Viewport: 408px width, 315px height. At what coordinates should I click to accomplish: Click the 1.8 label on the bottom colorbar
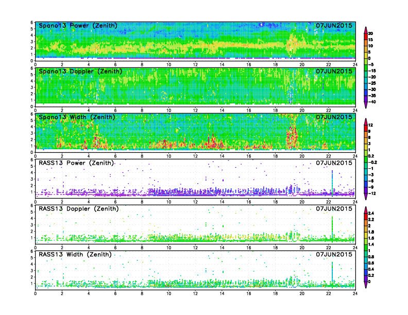point(371,232)
